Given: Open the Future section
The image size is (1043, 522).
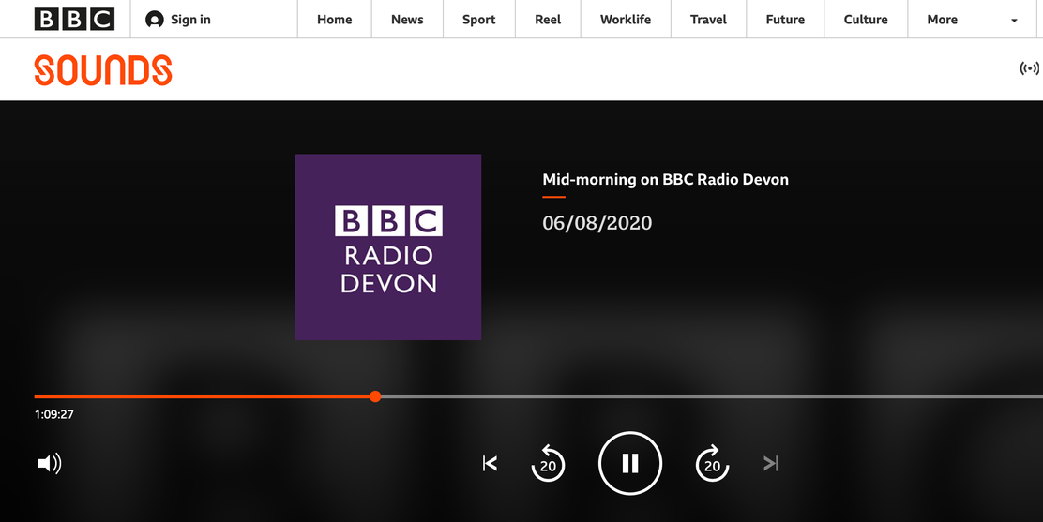Looking at the screenshot, I should [785, 20].
